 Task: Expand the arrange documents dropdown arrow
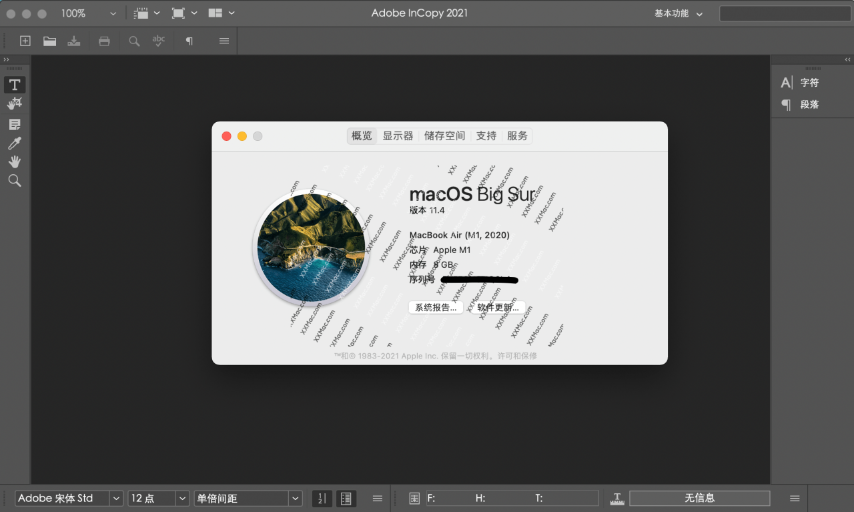point(232,13)
